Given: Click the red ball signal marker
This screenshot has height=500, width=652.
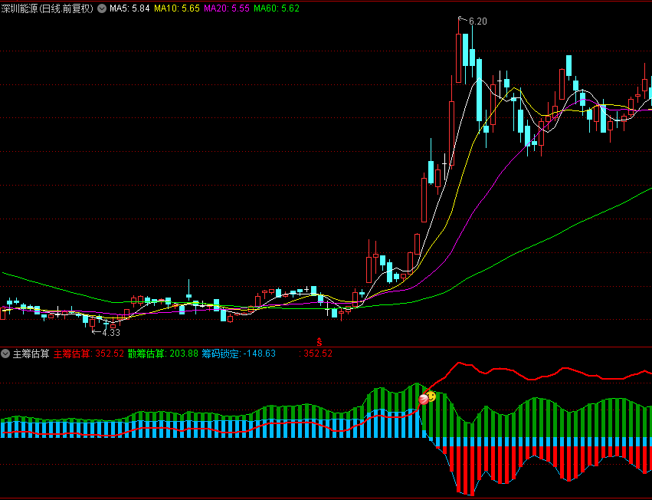Looking at the screenshot, I should [x=423, y=400].
